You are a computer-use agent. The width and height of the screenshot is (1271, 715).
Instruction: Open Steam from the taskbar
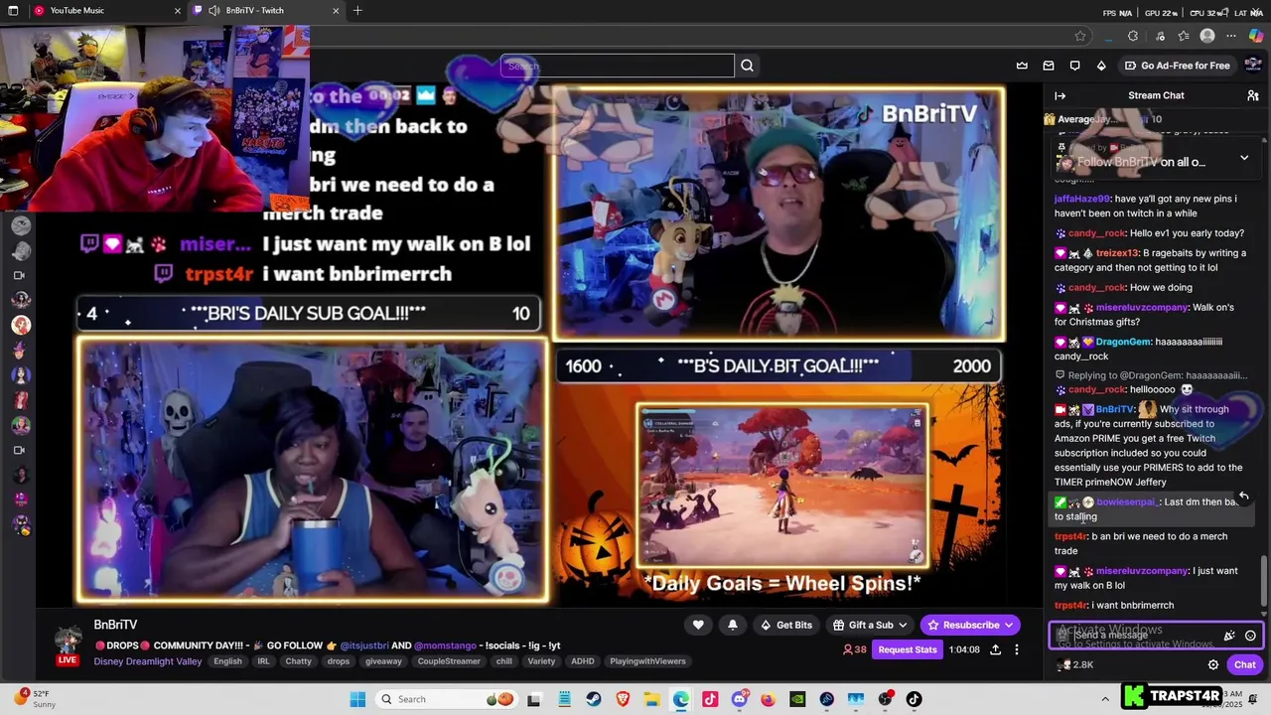click(x=593, y=699)
